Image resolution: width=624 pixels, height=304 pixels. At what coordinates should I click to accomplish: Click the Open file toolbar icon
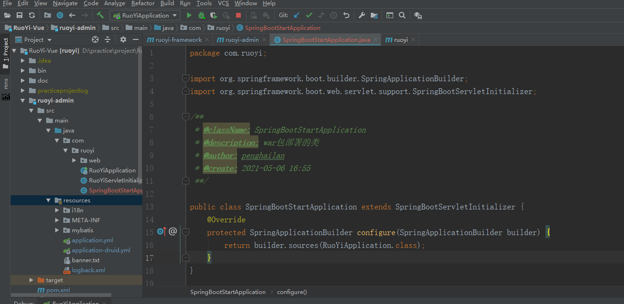pos(7,15)
